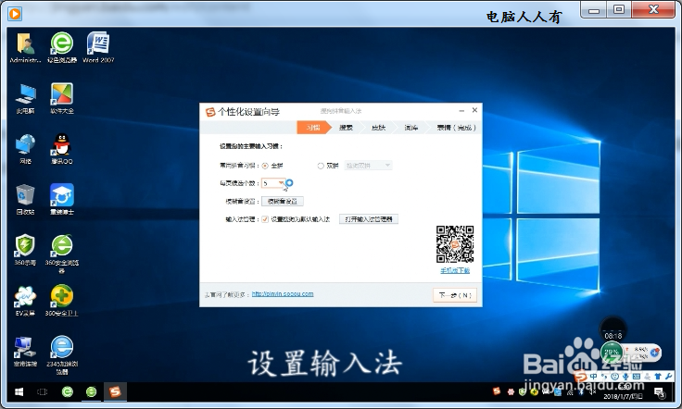This screenshot has width=682, height=409.
Task: Open the 360 antivirus shield desktop icon
Action: point(25,250)
